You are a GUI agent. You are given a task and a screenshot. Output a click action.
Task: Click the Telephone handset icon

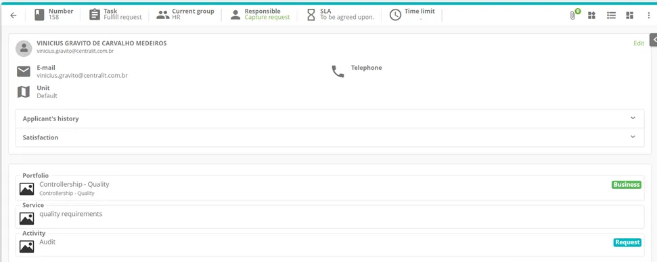(338, 72)
